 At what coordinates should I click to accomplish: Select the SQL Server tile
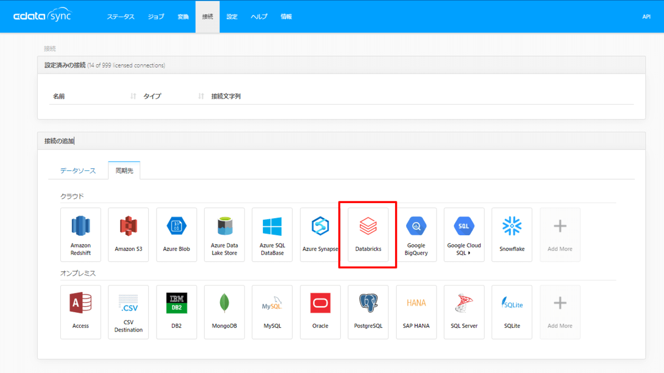(464, 312)
